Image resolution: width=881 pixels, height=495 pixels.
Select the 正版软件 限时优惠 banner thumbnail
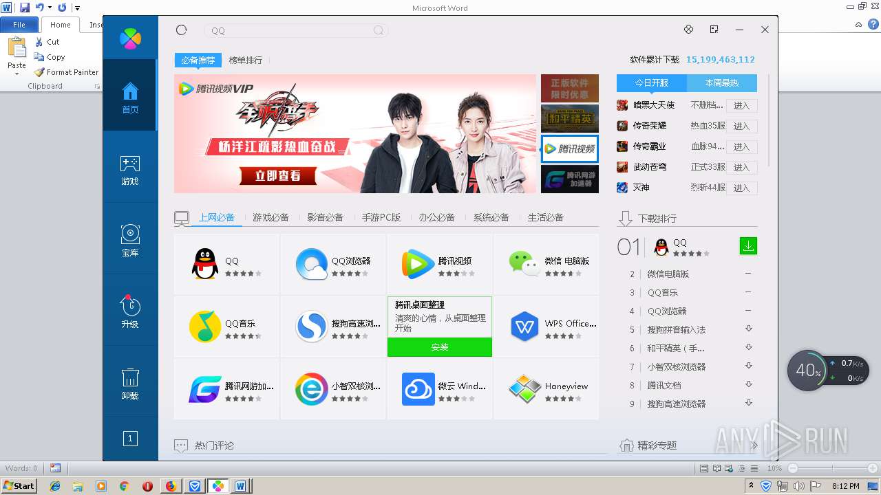pyautogui.click(x=570, y=88)
